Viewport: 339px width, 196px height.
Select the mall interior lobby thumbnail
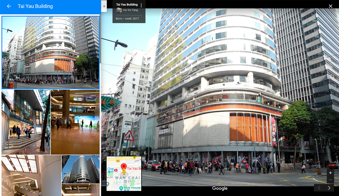click(75, 122)
